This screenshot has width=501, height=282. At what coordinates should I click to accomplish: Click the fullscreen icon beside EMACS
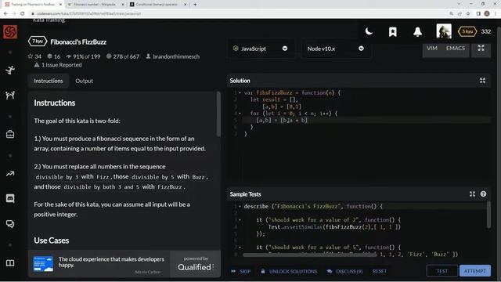tap(481, 48)
